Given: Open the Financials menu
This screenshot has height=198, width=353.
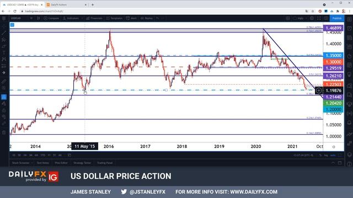Looking at the screenshot, I should pos(94,18).
